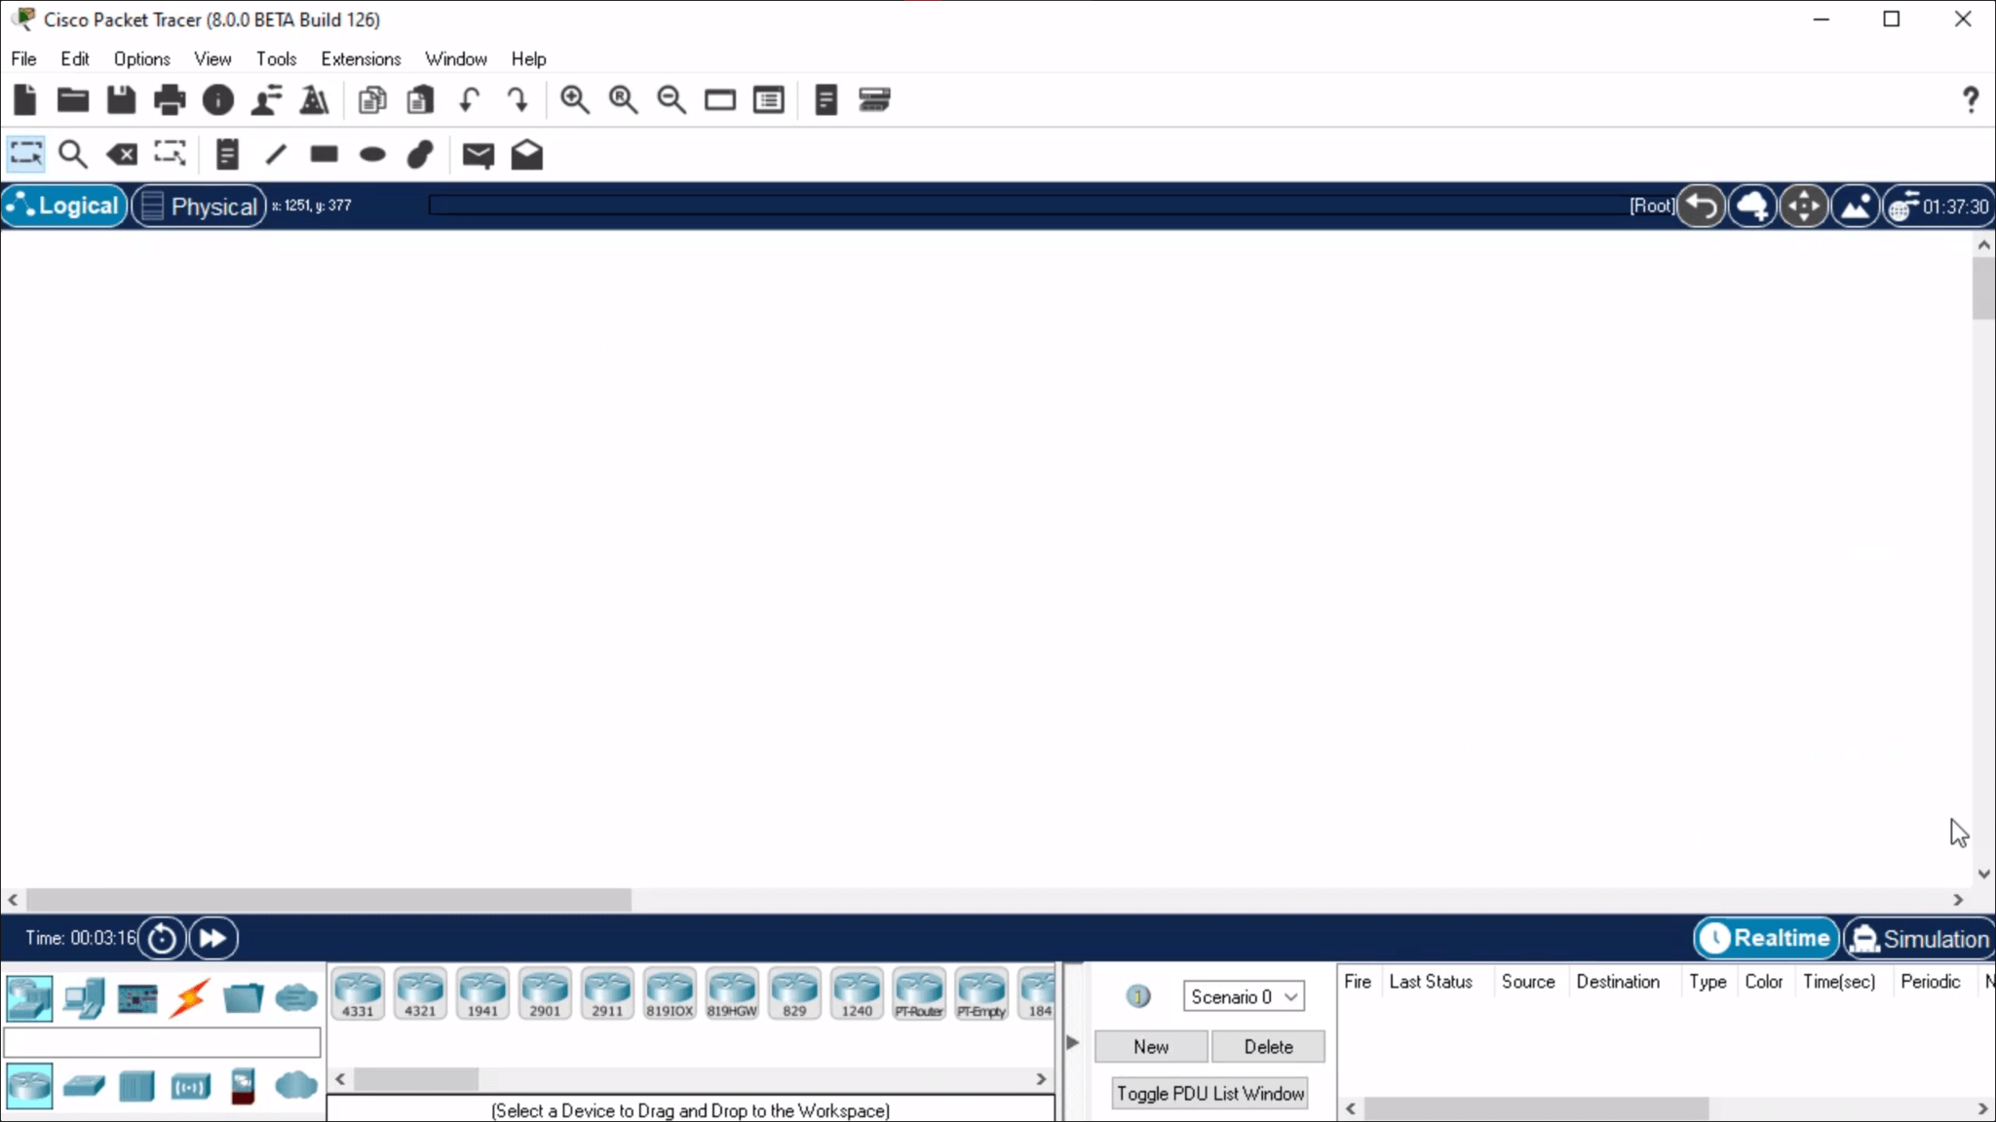This screenshot has width=1996, height=1122.
Task: Expand device subcategory scroll right
Action: coord(1041,1078)
